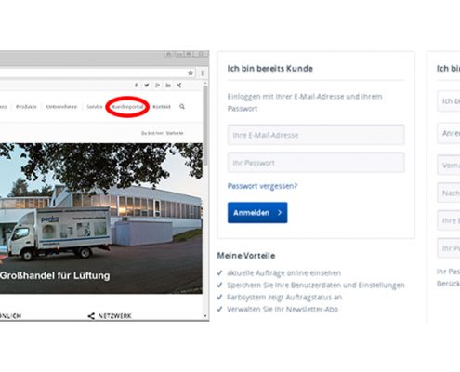The height and width of the screenshot is (372, 460).
Task: Click the Xing icon
Action: click(x=179, y=85)
